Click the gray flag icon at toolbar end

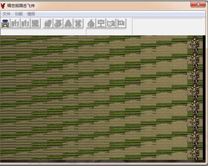pyautogui.click(x=121, y=23)
